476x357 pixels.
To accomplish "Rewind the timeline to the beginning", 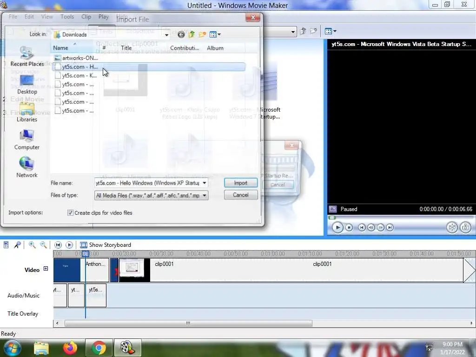I will click(58, 245).
